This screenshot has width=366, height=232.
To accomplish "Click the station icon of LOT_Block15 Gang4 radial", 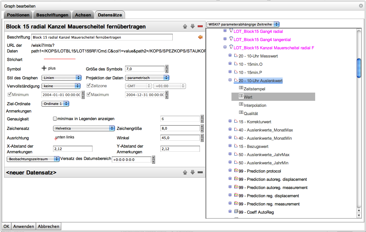I will 231,31.
